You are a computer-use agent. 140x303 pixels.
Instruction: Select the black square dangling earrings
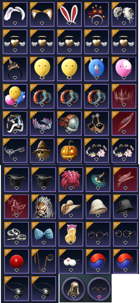point(96,123)
